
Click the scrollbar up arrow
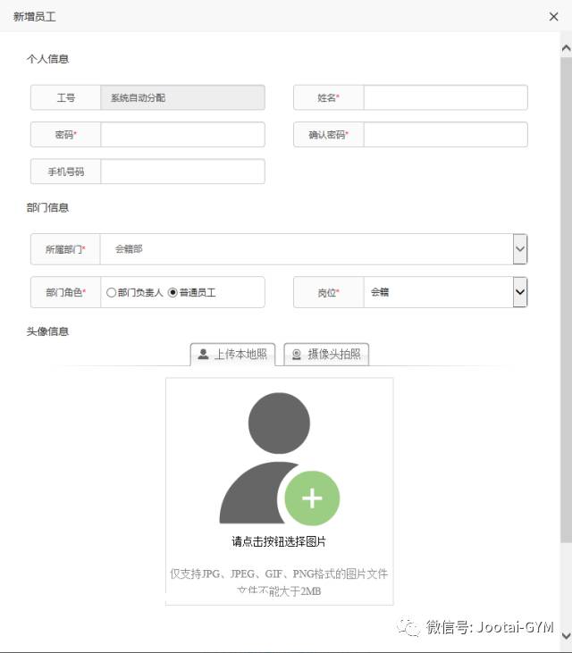point(566,48)
